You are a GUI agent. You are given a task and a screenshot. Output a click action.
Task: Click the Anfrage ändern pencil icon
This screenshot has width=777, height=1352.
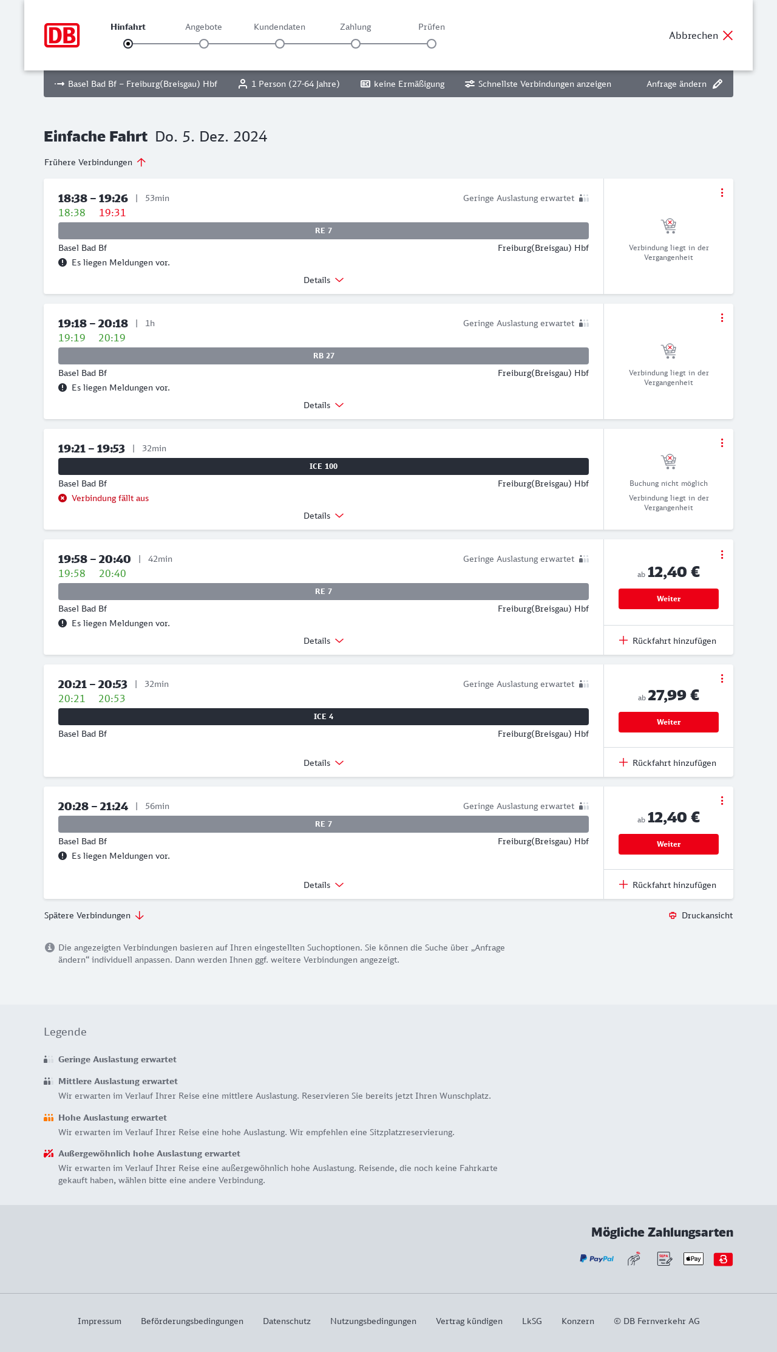click(718, 84)
